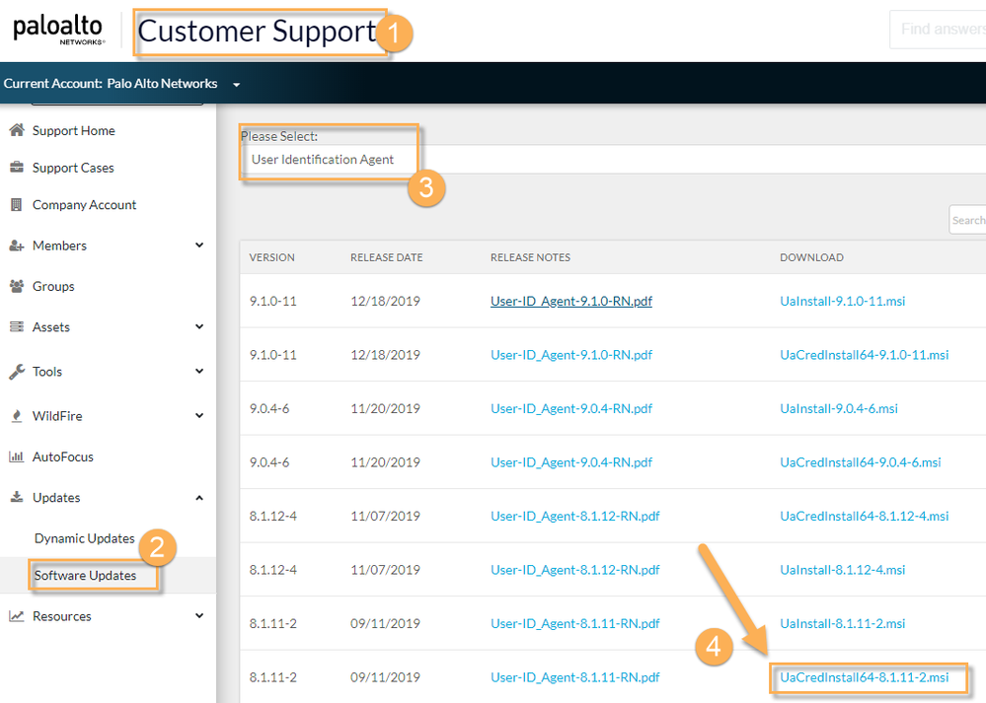Click the RELEASE DATE column header

coord(386,257)
